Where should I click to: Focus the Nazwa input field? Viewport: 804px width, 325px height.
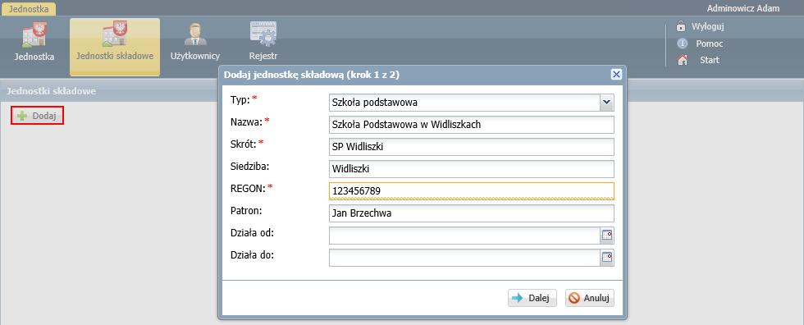[471, 124]
